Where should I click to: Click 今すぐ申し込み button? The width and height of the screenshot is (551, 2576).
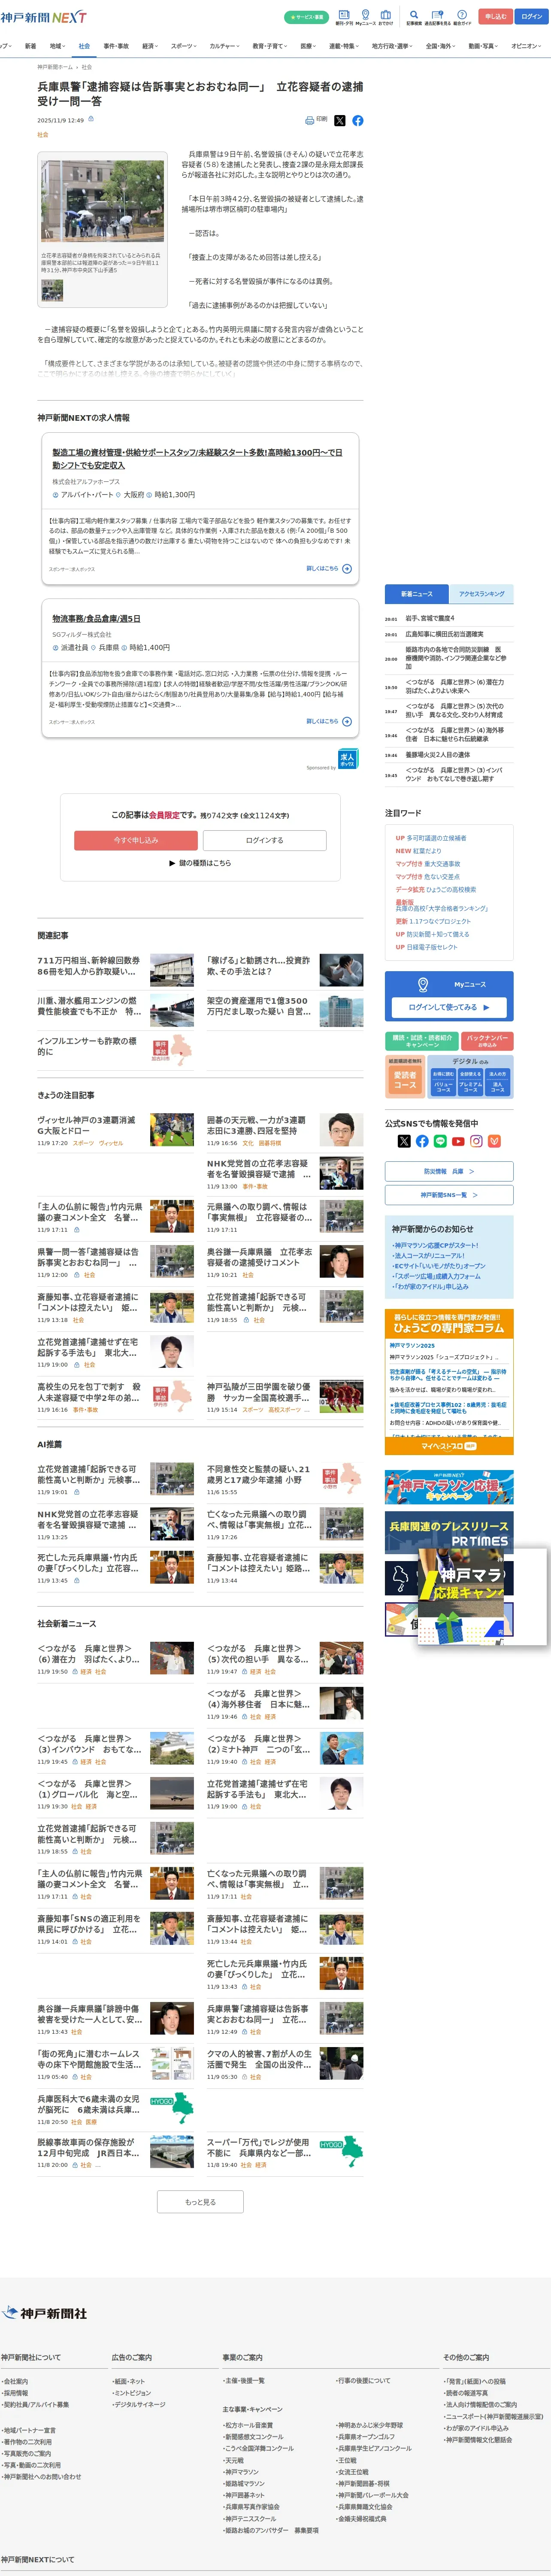pos(136,840)
